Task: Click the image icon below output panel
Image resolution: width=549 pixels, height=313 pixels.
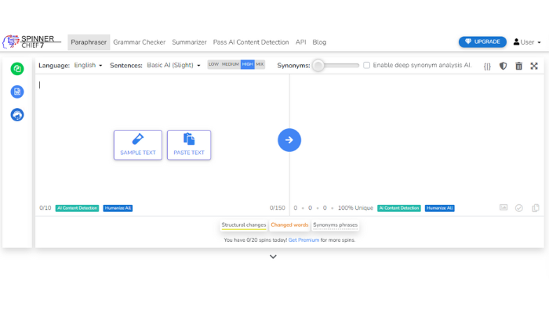Action: (504, 207)
